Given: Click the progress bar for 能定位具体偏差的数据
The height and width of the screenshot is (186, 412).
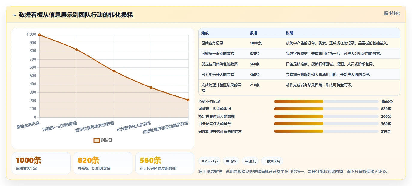Looking at the screenshot, I should pyautogui.click(x=326, y=116).
